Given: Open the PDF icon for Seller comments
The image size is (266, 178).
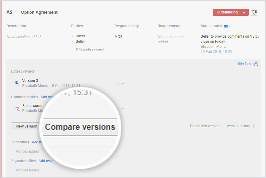Looking at the screenshot, I should (18, 108).
